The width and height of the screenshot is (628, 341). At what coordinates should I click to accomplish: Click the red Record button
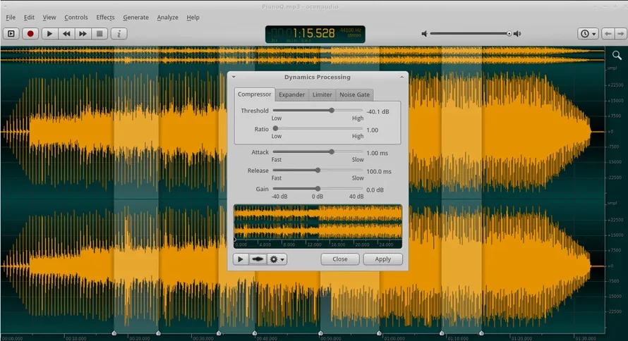[x=30, y=33]
